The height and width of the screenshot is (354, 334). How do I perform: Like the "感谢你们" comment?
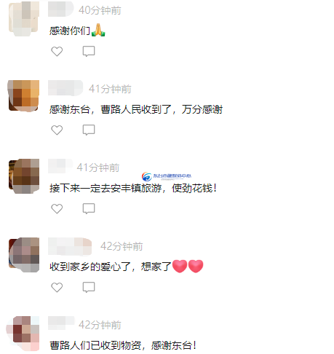pos(57,51)
